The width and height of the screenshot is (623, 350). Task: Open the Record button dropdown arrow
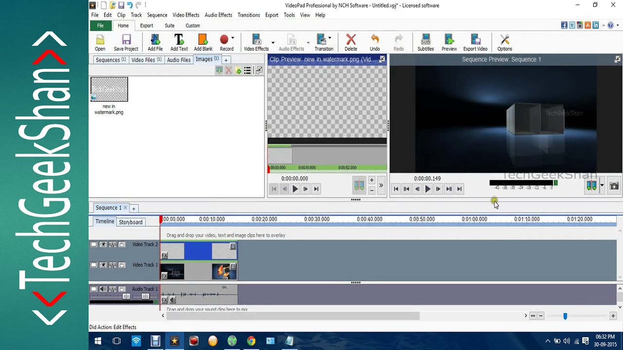tap(233, 38)
